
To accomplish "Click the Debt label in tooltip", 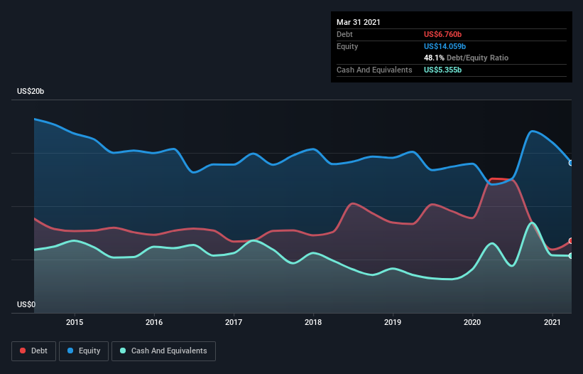I will pos(344,34).
